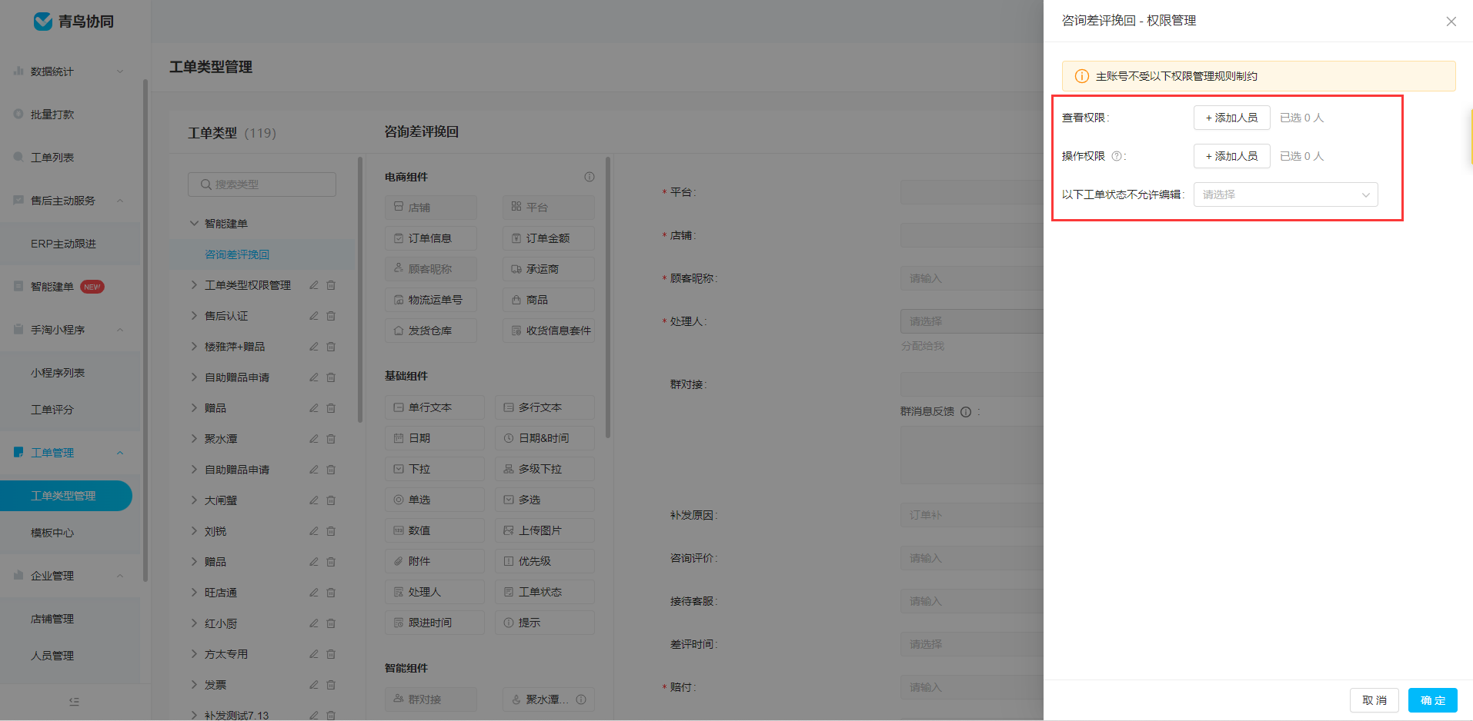Viewport: 1473px width, 721px height.
Task: Add the 多级下拉 basic component
Action: click(545, 469)
